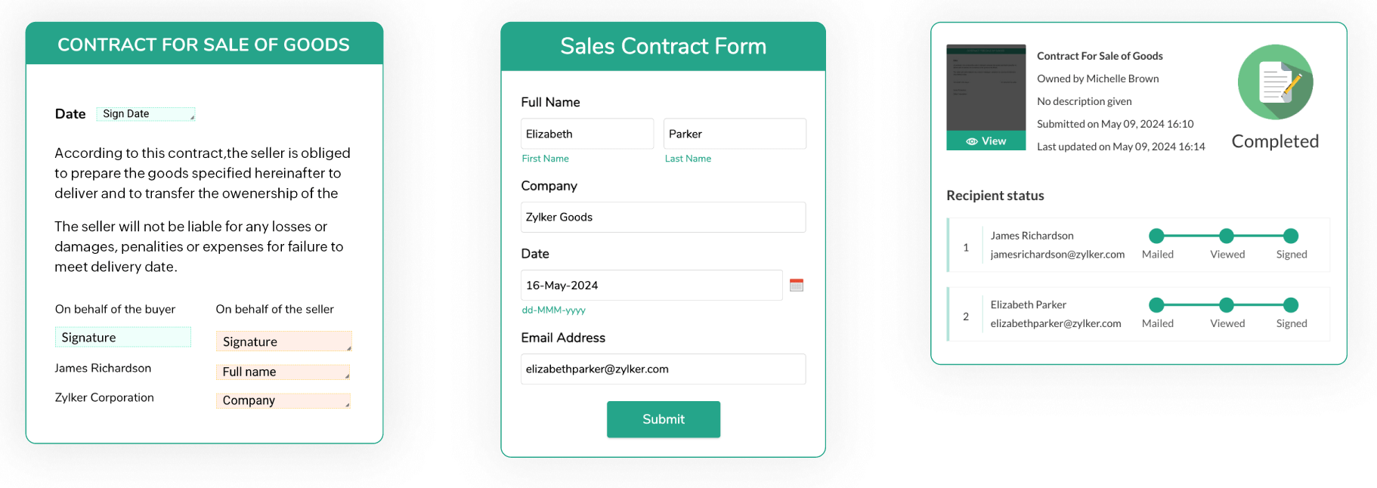Open the contract document thumbnail preview

point(986,88)
